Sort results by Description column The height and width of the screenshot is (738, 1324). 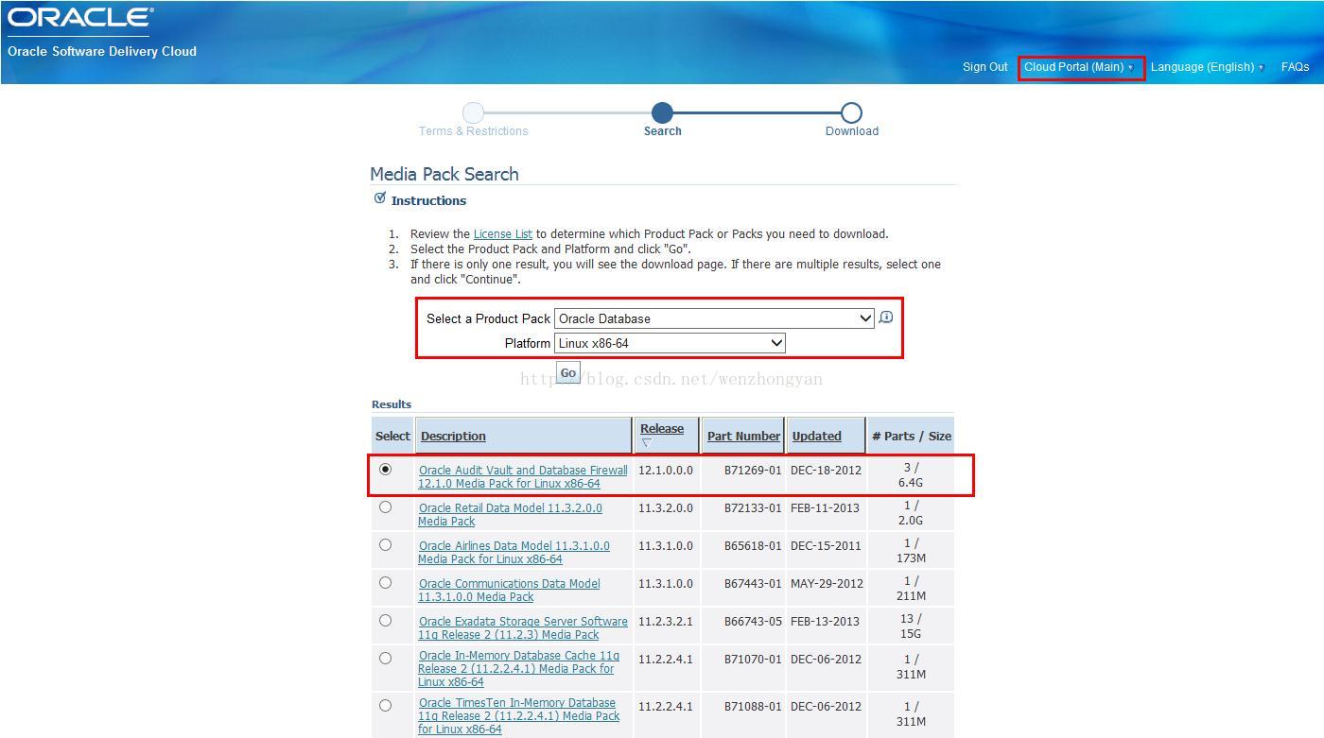pyautogui.click(x=453, y=436)
